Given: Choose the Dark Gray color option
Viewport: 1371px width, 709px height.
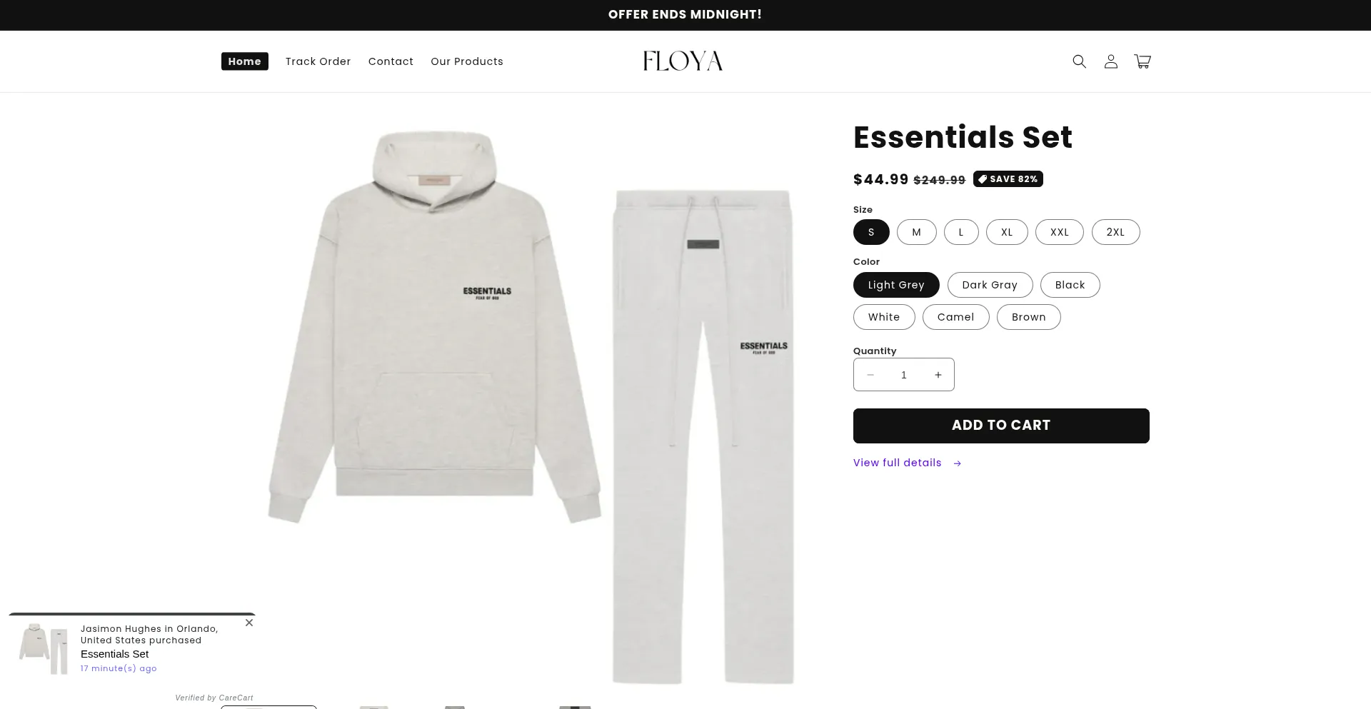Looking at the screenshot, I should [x=990, y=285].
